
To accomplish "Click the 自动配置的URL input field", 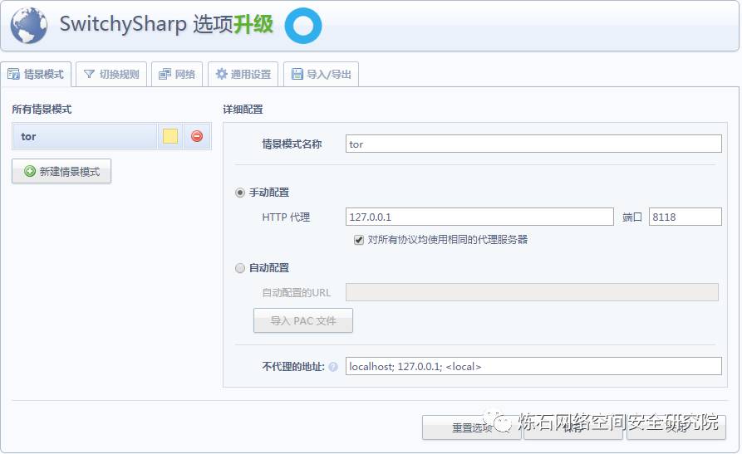I will point(532,292).
